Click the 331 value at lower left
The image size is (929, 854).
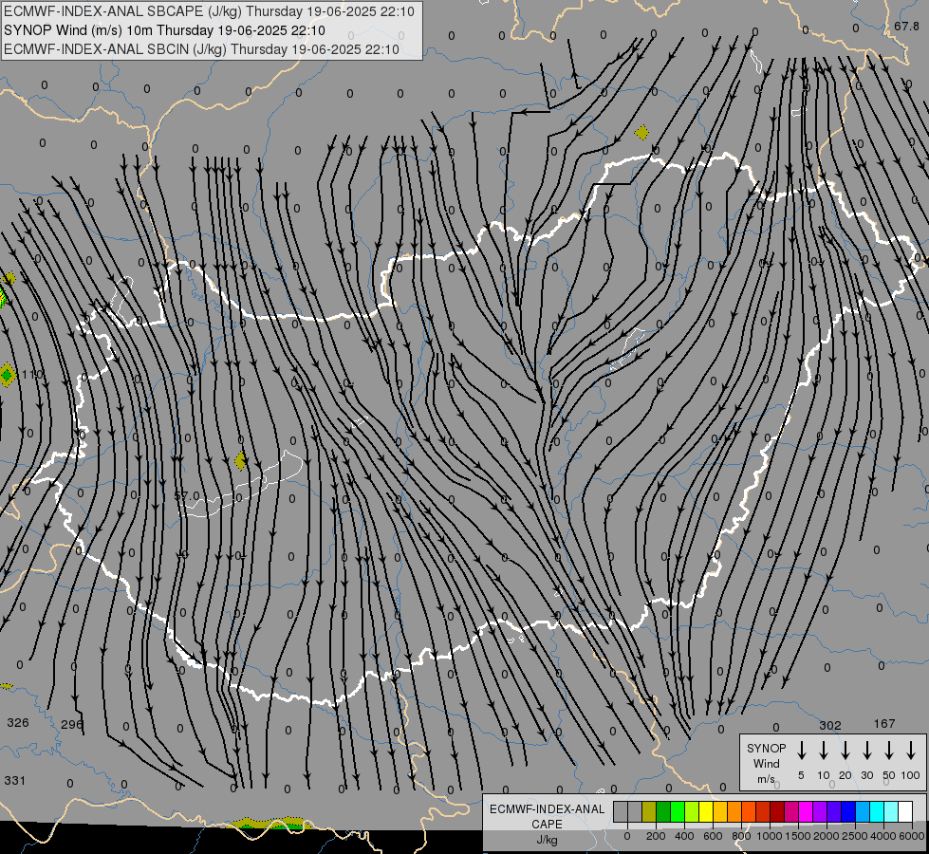pos(15,781)
